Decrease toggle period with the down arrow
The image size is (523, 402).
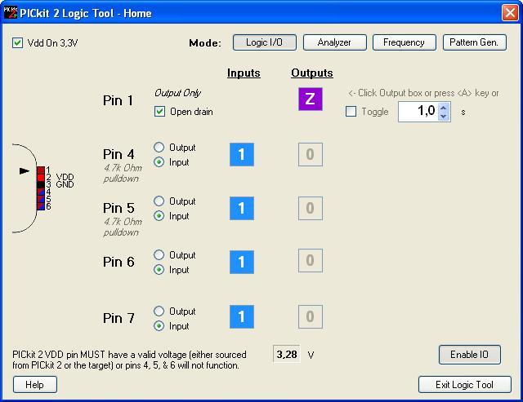pos(443,116)
